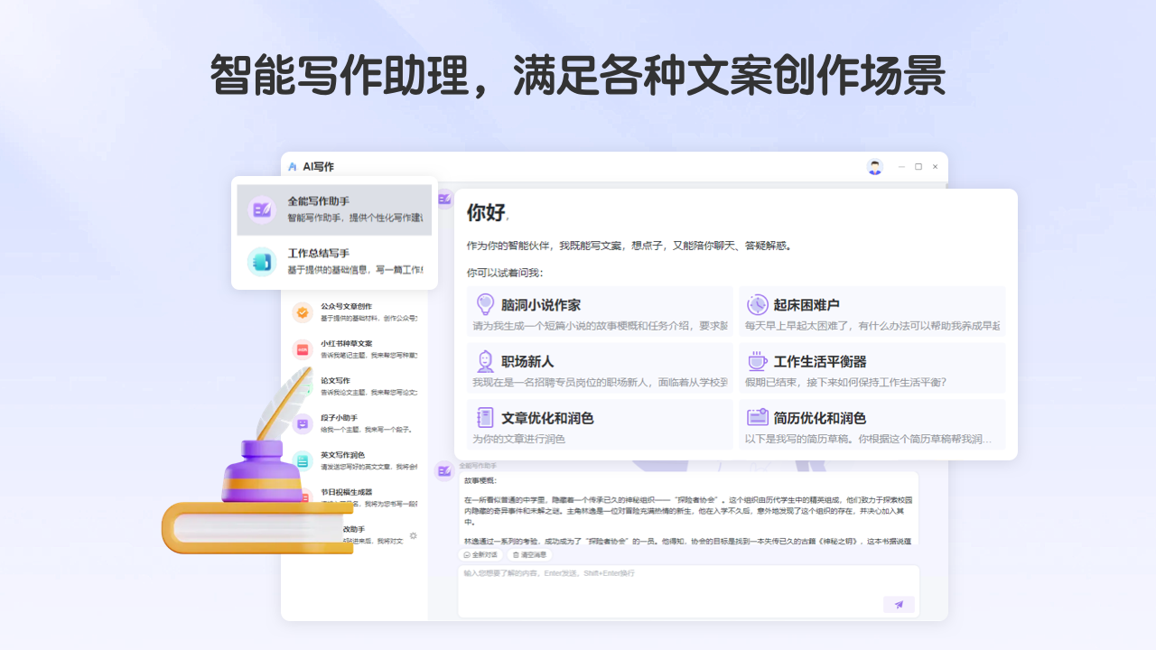
Task: Open settings via the gear icon
Action: [x=413, y=534]
